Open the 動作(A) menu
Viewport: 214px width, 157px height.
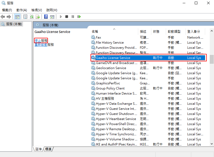pyautogui.click(x=22, y=10)
